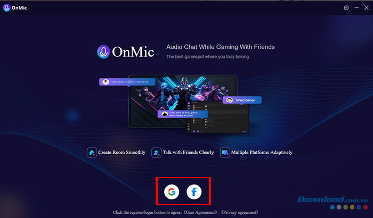373x218 pixels.
Task: Close the OnMic window
Action: [367, 7]
